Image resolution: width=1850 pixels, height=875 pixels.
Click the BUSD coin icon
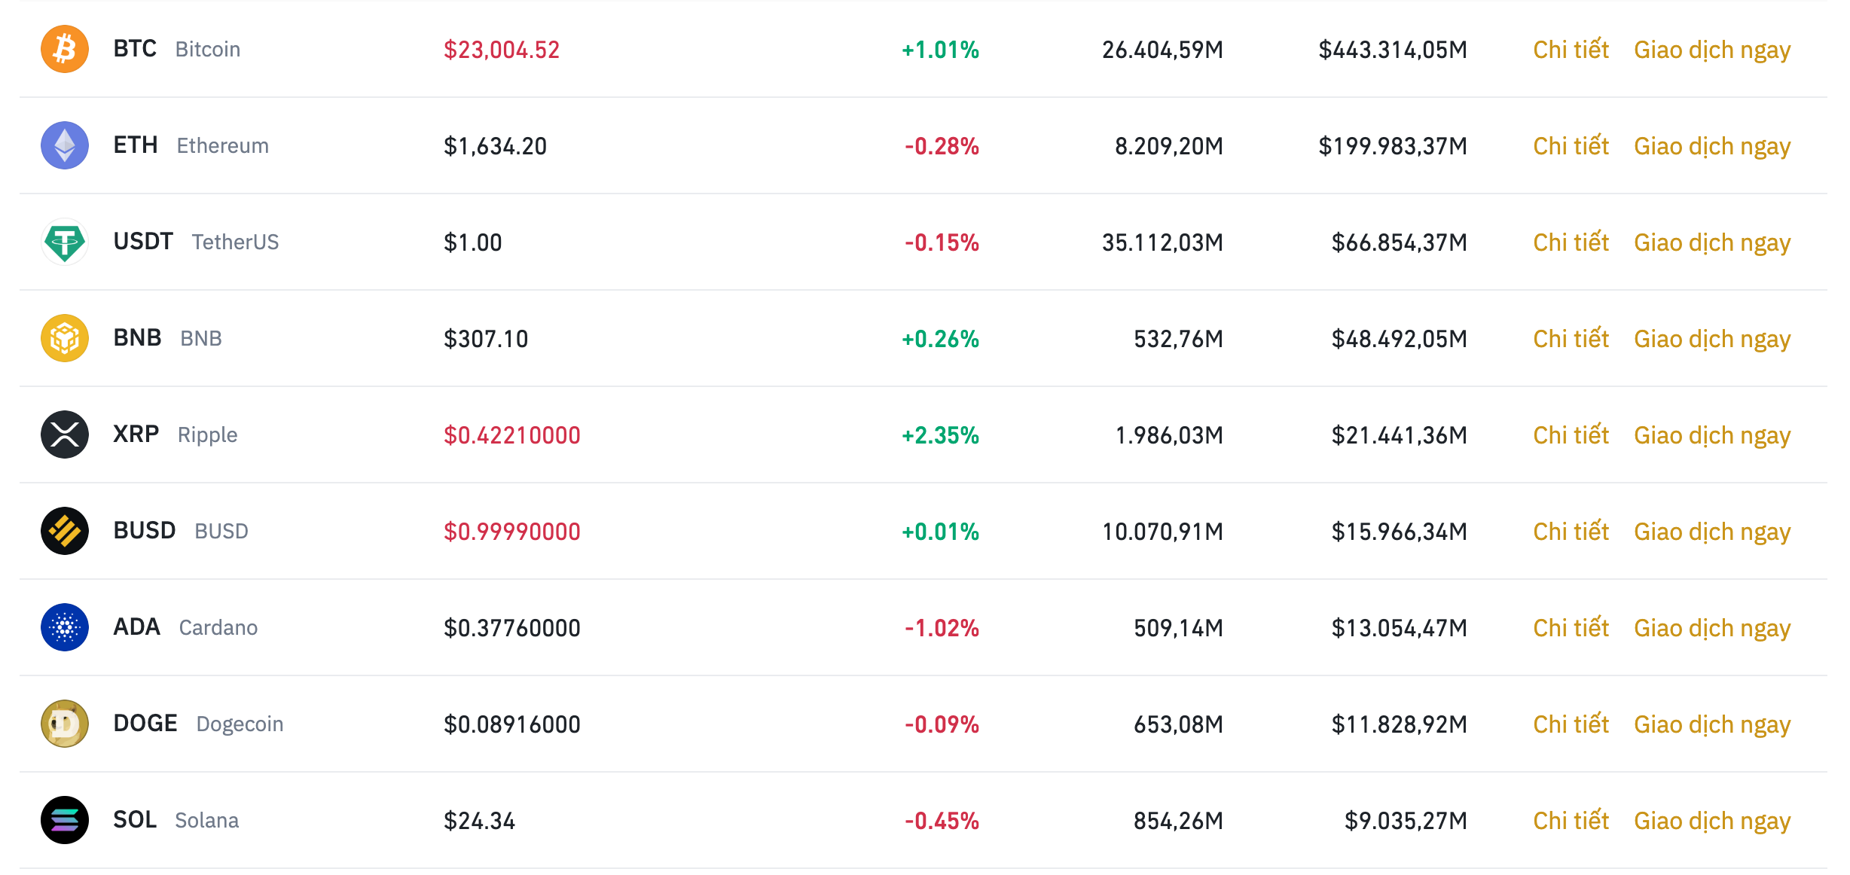point(65,531)
